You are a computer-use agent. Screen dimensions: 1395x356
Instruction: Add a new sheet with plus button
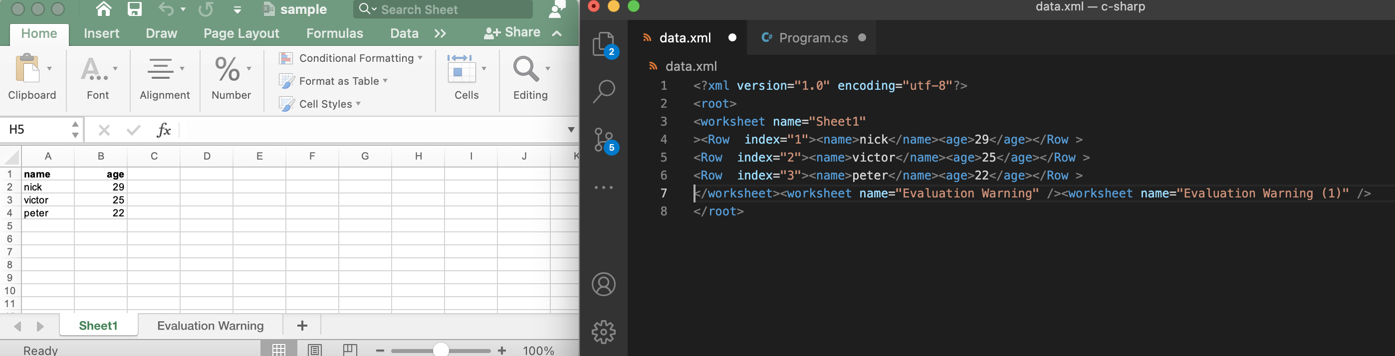(x=302, y=326)
